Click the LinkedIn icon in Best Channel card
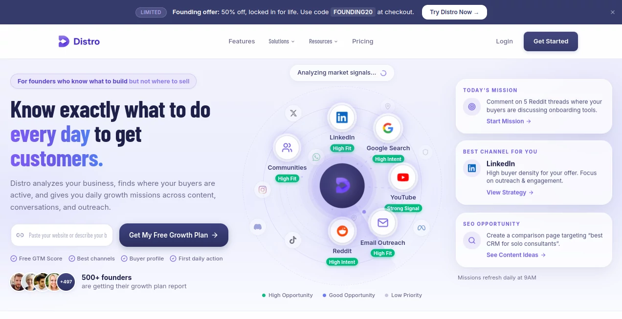622x319 pixels. tap(472, 168)
